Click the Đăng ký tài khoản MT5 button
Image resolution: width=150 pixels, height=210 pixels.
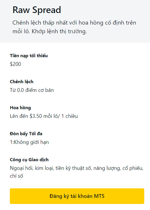coord(77,196)
